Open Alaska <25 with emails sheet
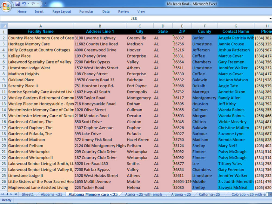The image size is (272, 204). click(144, 194)
